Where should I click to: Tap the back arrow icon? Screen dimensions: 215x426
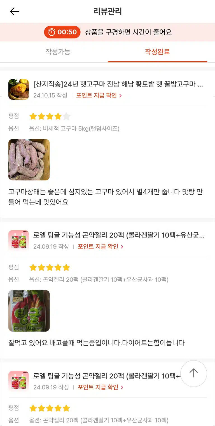[14, 11]
